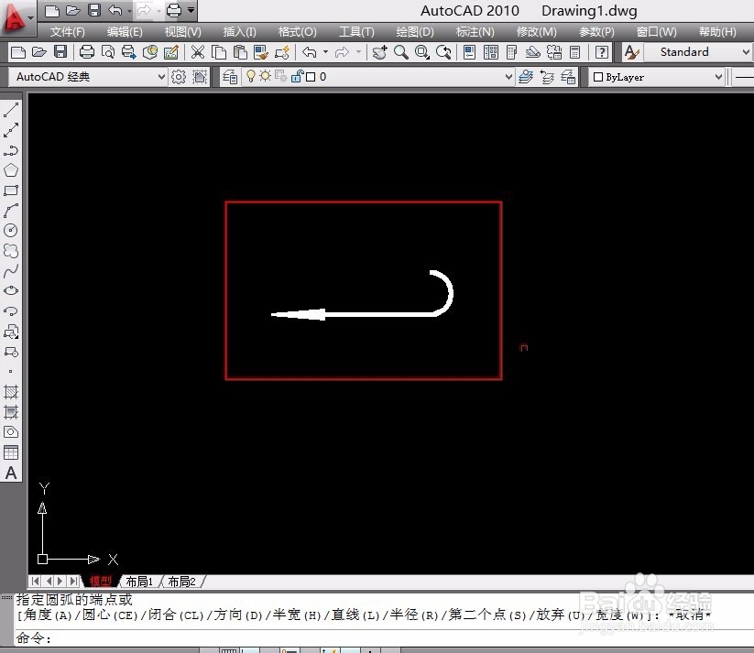The height and width of the screenshot is (653, 754).
Task: Click the Help question mark icon
Action: [x=602, y=52]
